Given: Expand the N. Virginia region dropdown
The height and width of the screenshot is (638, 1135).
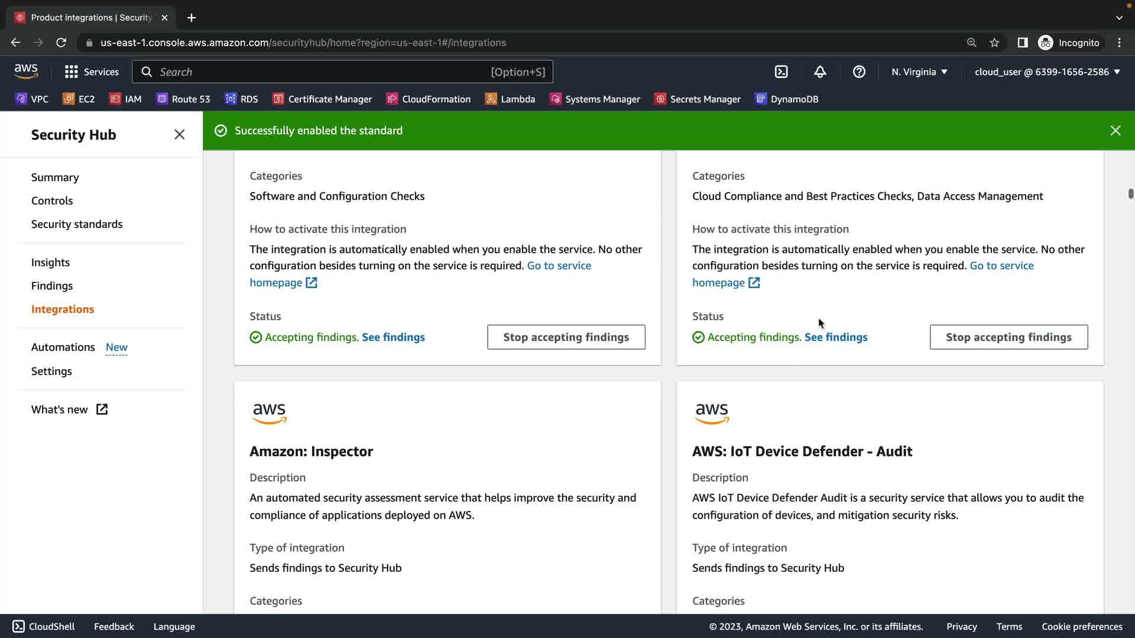Looking at the screenshot, I should (919, 72).
